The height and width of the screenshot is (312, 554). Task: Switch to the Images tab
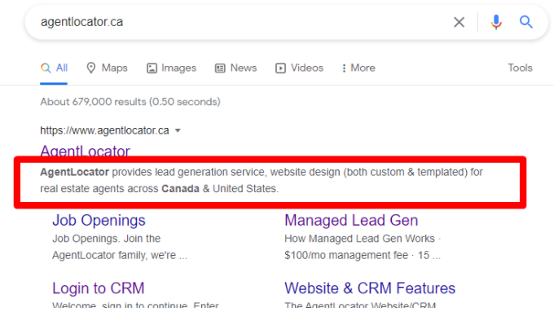pyautogui.click(x=171, y=68)
